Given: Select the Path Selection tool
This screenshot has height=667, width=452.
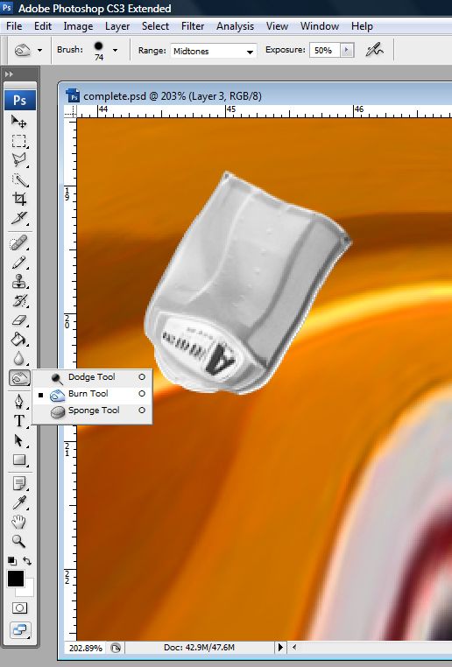Looking at the screenshot, I should (x=19, y=439).
